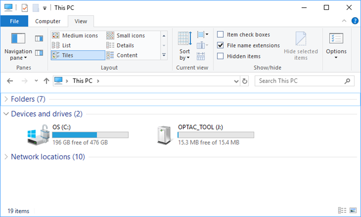This screenshot has width=361, height=217.
Task: Switch to the Computer tab
Action: [x=48, y=21]
